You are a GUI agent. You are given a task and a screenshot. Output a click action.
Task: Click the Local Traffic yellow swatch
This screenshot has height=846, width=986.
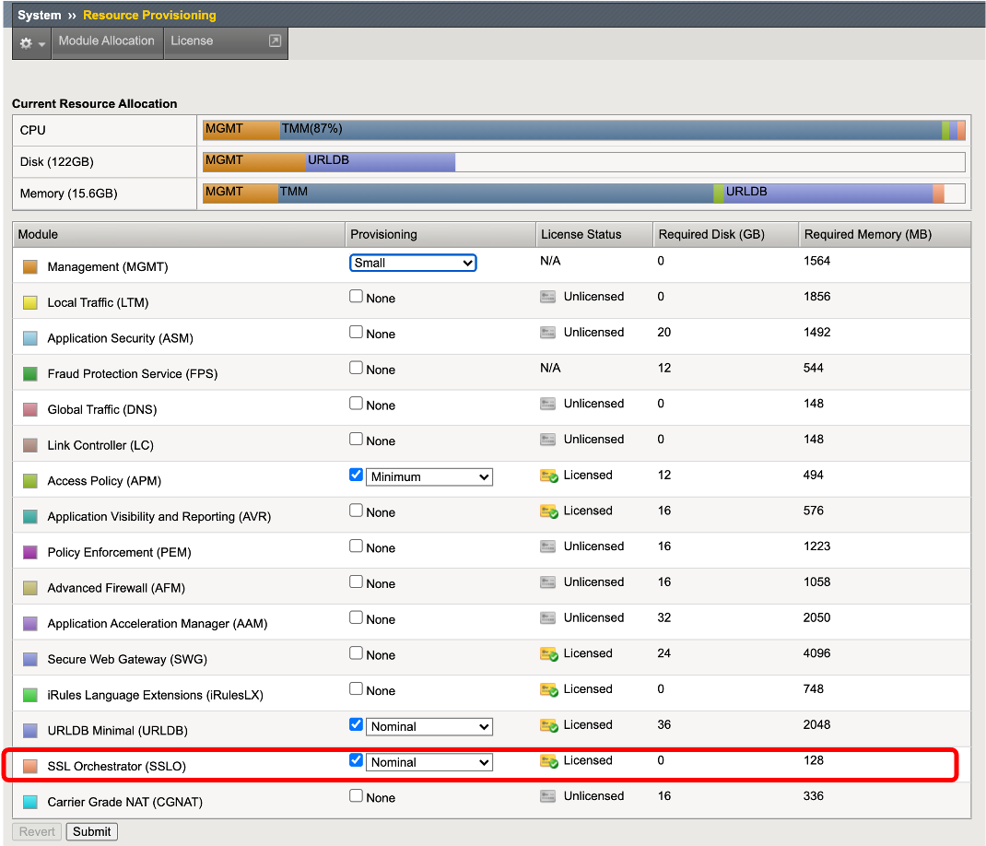pos(30,302)
